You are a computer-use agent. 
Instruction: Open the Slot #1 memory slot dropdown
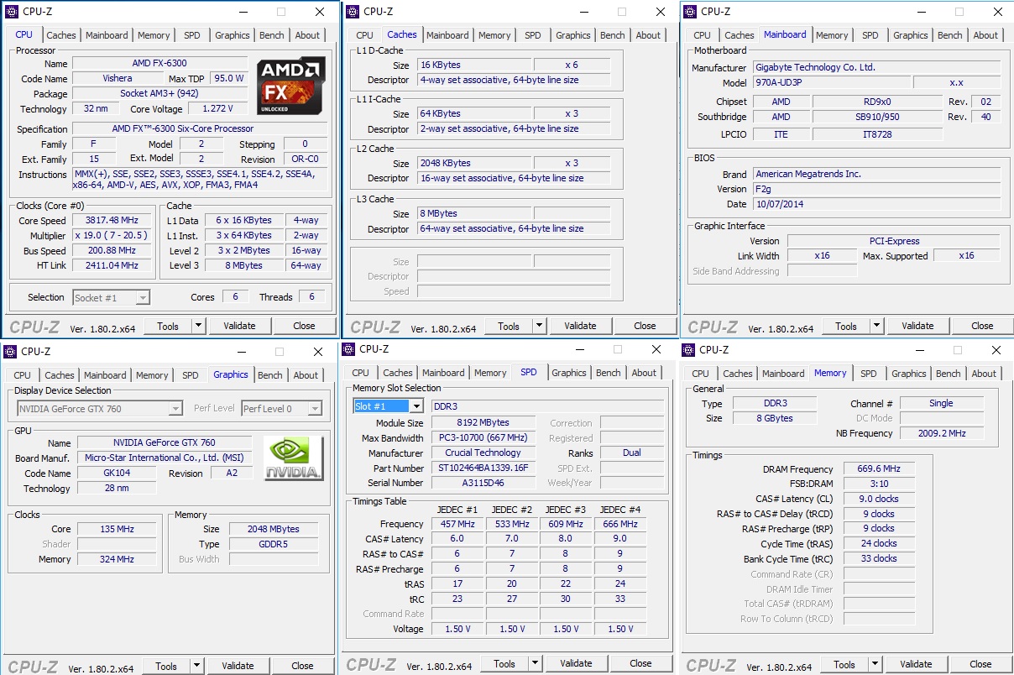416,406
